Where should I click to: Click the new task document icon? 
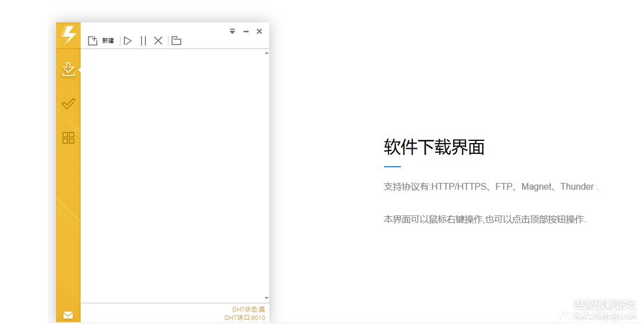tap(93, 40)
